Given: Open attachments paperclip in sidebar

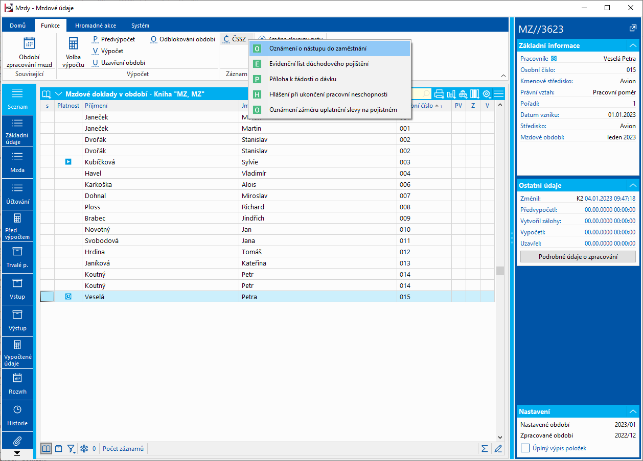Looking at the screenshot, I should click(x=17, y=441).
